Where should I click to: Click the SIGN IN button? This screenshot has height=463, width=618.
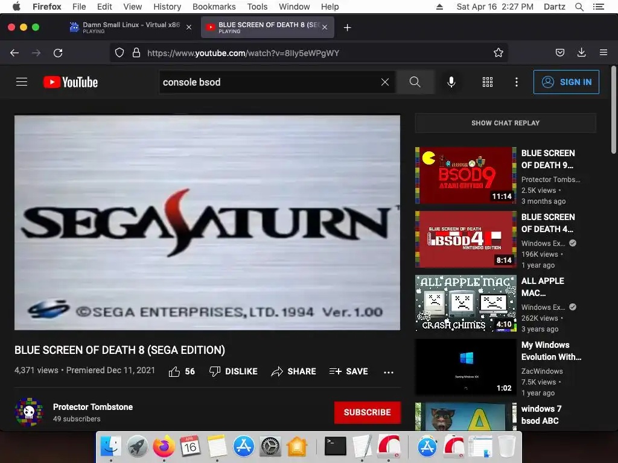(566, 82)
